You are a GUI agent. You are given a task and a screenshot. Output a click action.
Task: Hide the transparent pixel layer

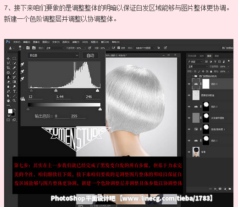[x=189, y=95]
